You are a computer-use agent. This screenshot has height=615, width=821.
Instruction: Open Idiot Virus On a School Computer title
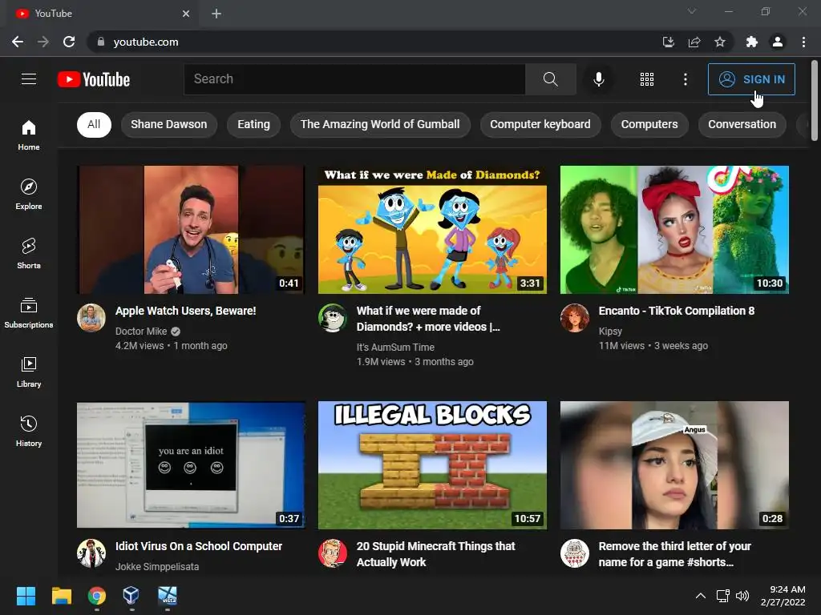(x=199, y=546)
